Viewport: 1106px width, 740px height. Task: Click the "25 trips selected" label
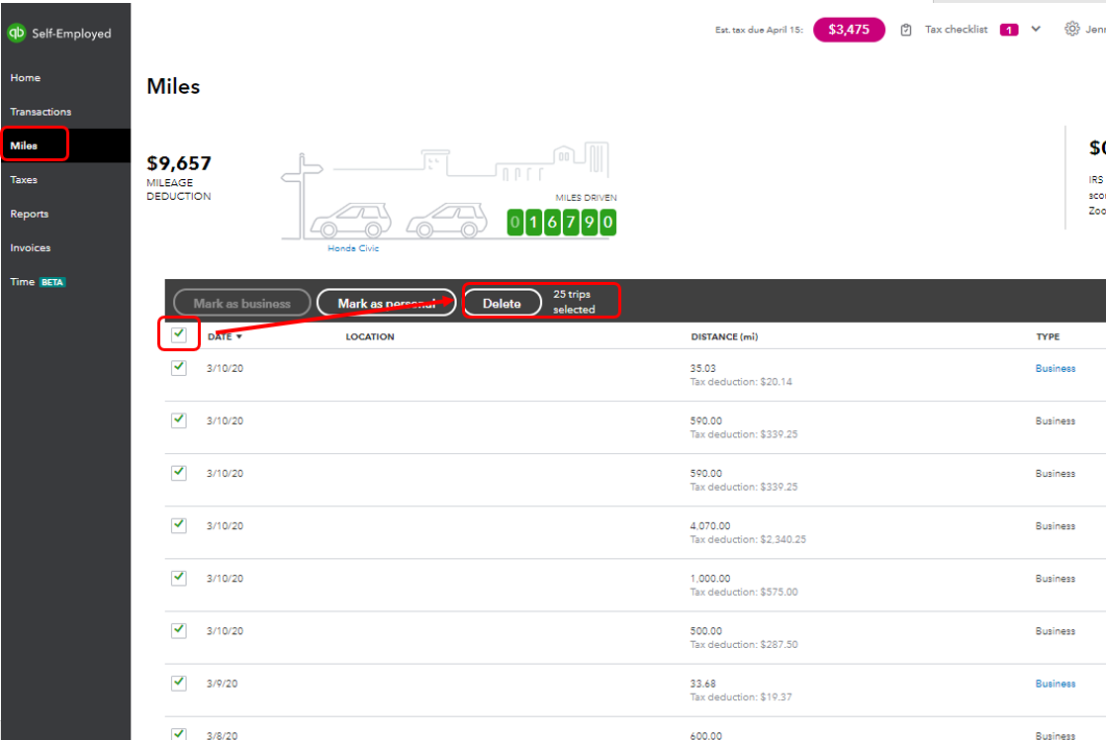pyautogui.click(x=574, y=302)
